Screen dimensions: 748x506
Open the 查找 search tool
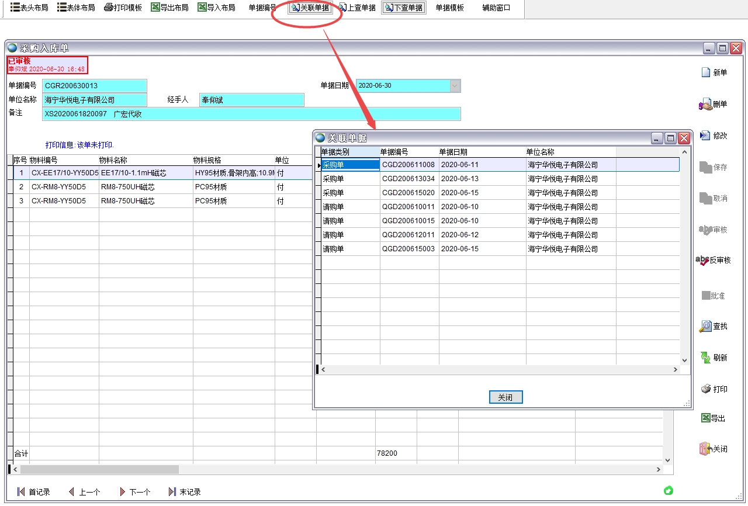point(705,326)
